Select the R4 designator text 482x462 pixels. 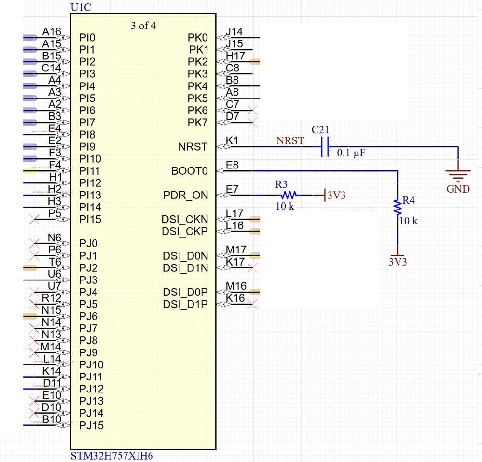(409, 200)
